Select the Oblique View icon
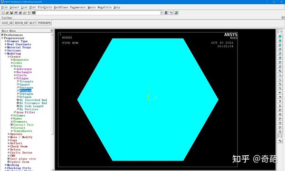 click(280, 40)
